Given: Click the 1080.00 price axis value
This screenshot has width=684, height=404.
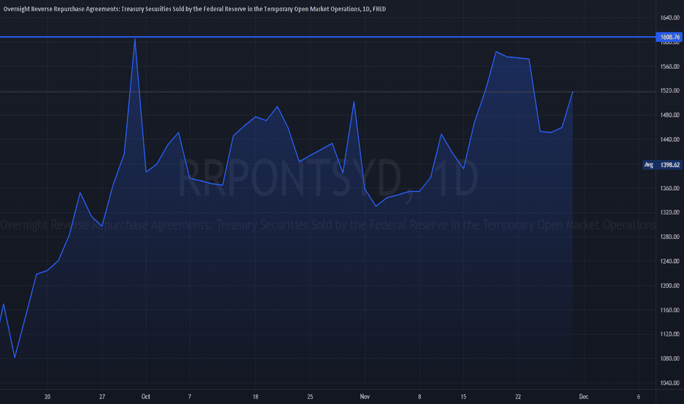Looking at the screenshot, I should pyautogui.click(x=669, y=358).
